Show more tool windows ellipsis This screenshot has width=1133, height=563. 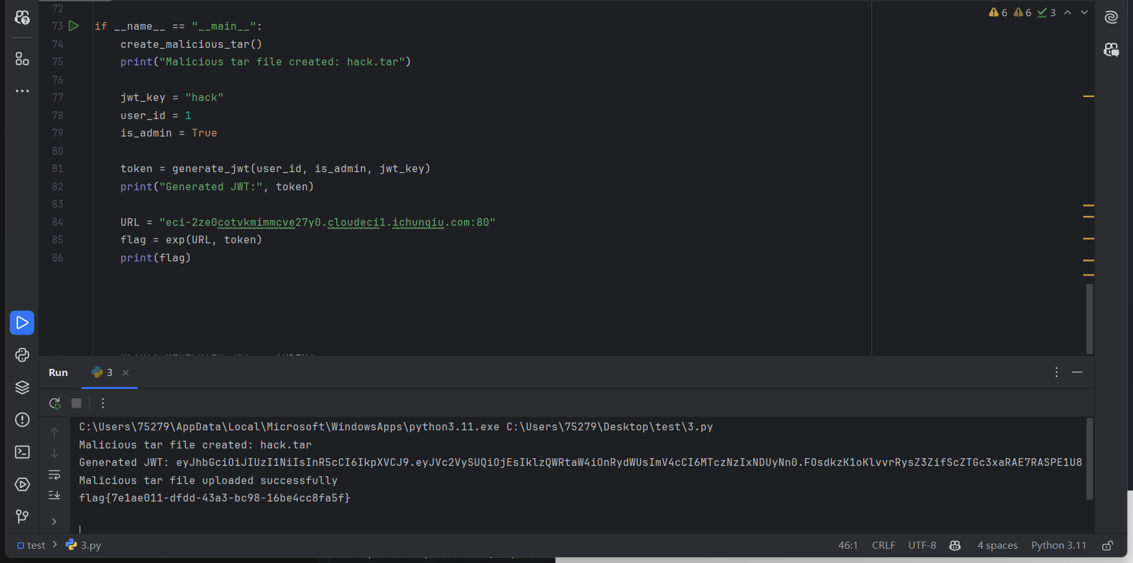22,91
